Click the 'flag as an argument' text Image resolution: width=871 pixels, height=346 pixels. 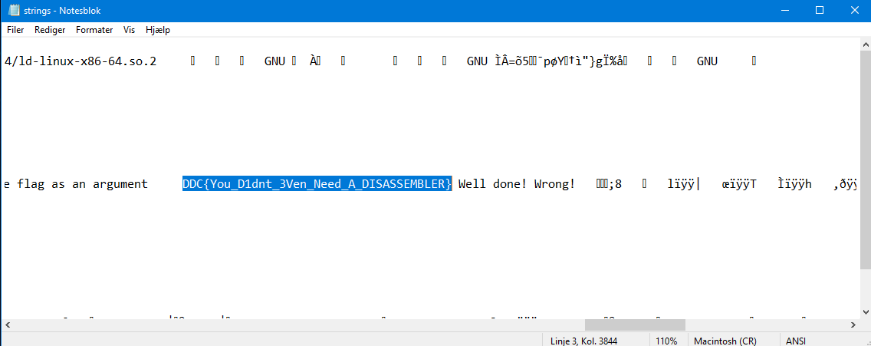click(x=82, y=184)
